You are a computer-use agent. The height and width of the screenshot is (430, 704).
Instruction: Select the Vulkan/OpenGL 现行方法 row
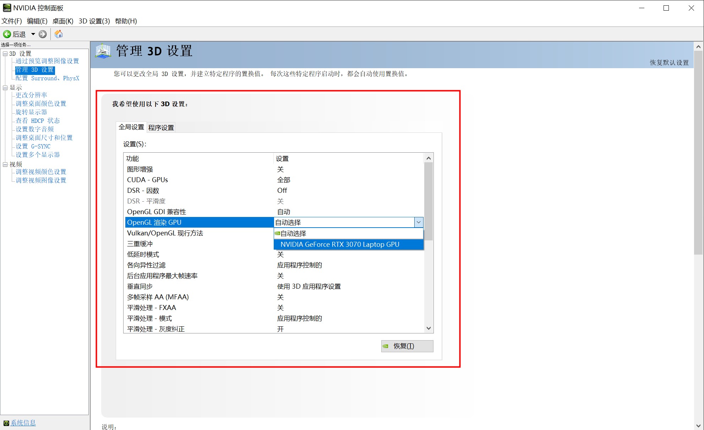[x=199, y=233]
